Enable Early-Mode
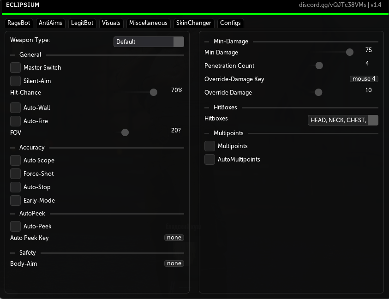Screen dimensions: 389x299 click(15, 200)
